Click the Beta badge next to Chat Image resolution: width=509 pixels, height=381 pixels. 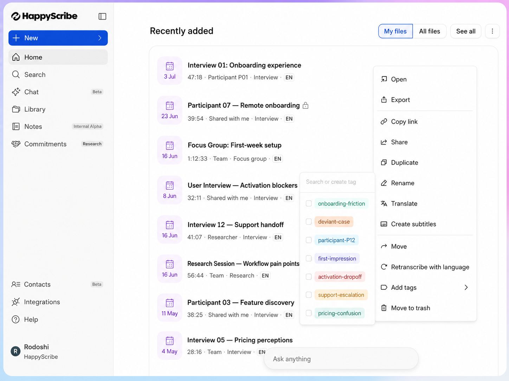[97, 92]
